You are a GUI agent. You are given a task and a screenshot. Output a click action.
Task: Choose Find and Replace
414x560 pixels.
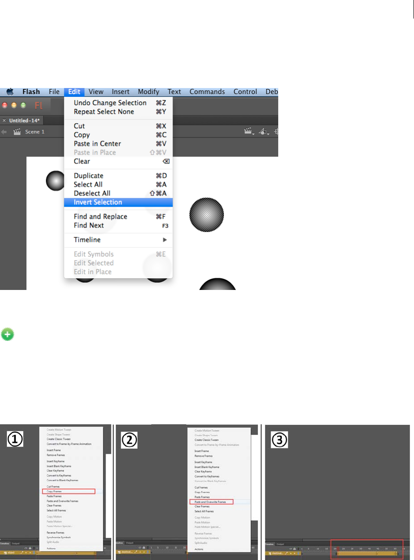[118, 216]
